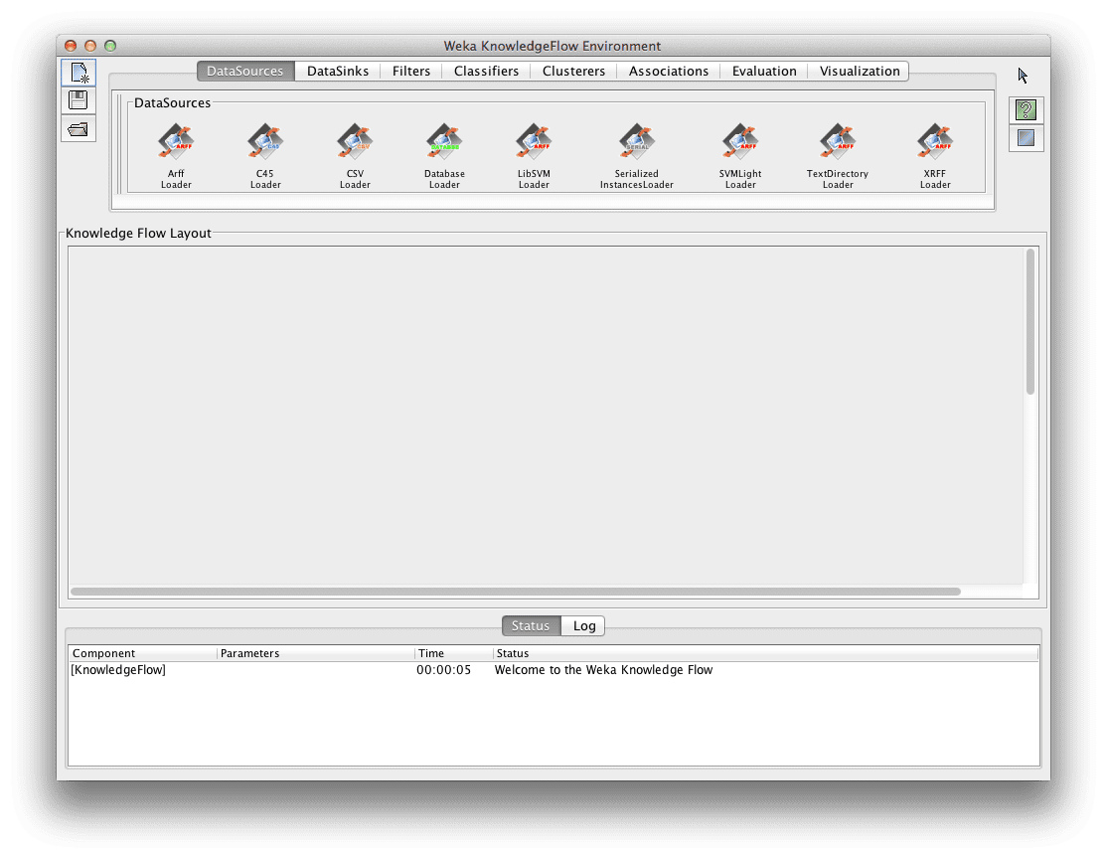Screen dimensions: 1107x859
Task: Switch to the Evaluation tab
Action: (x=764, y=71)
